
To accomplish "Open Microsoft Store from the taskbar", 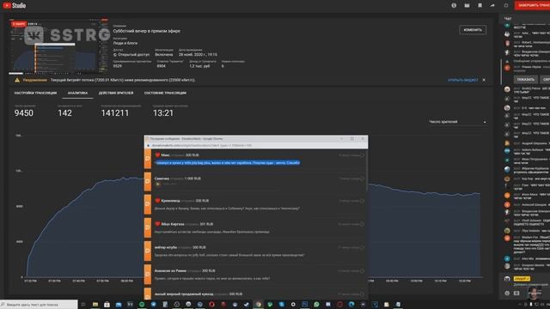I will [107, 305].
